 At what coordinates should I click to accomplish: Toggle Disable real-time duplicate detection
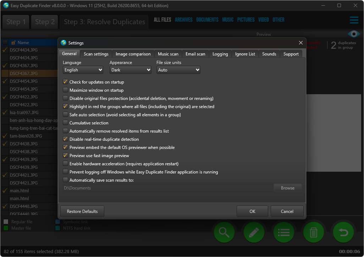coord(66,139)
